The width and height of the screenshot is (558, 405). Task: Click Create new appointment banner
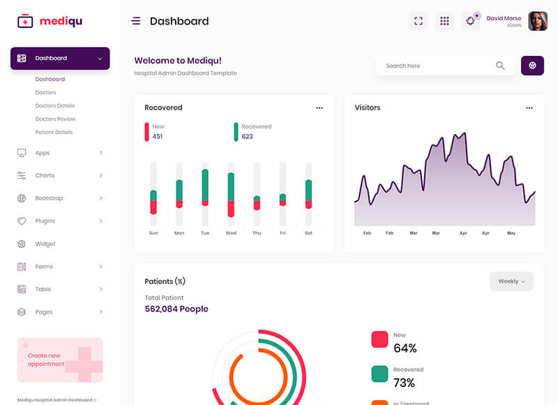(x=60, y=360)
